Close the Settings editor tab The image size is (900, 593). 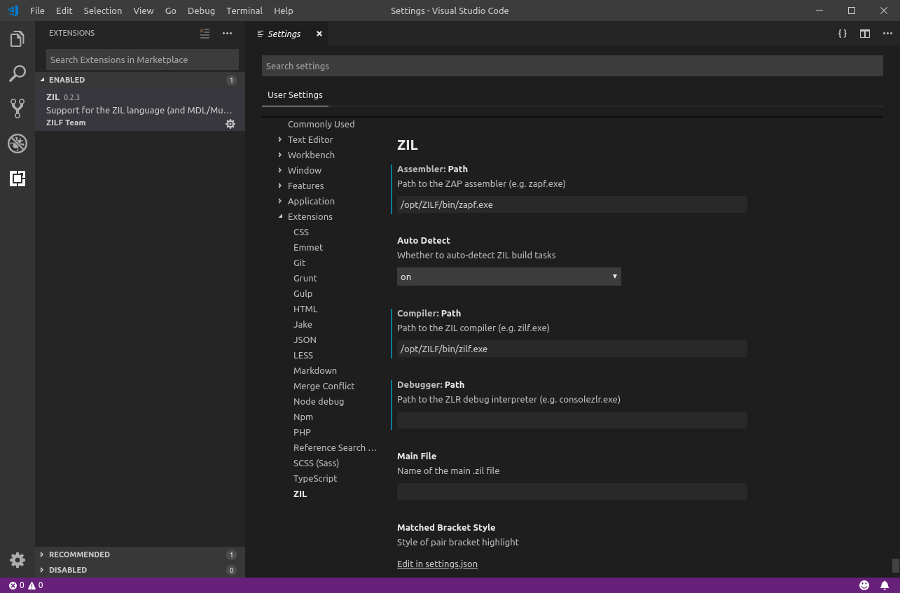coord(319,34)
